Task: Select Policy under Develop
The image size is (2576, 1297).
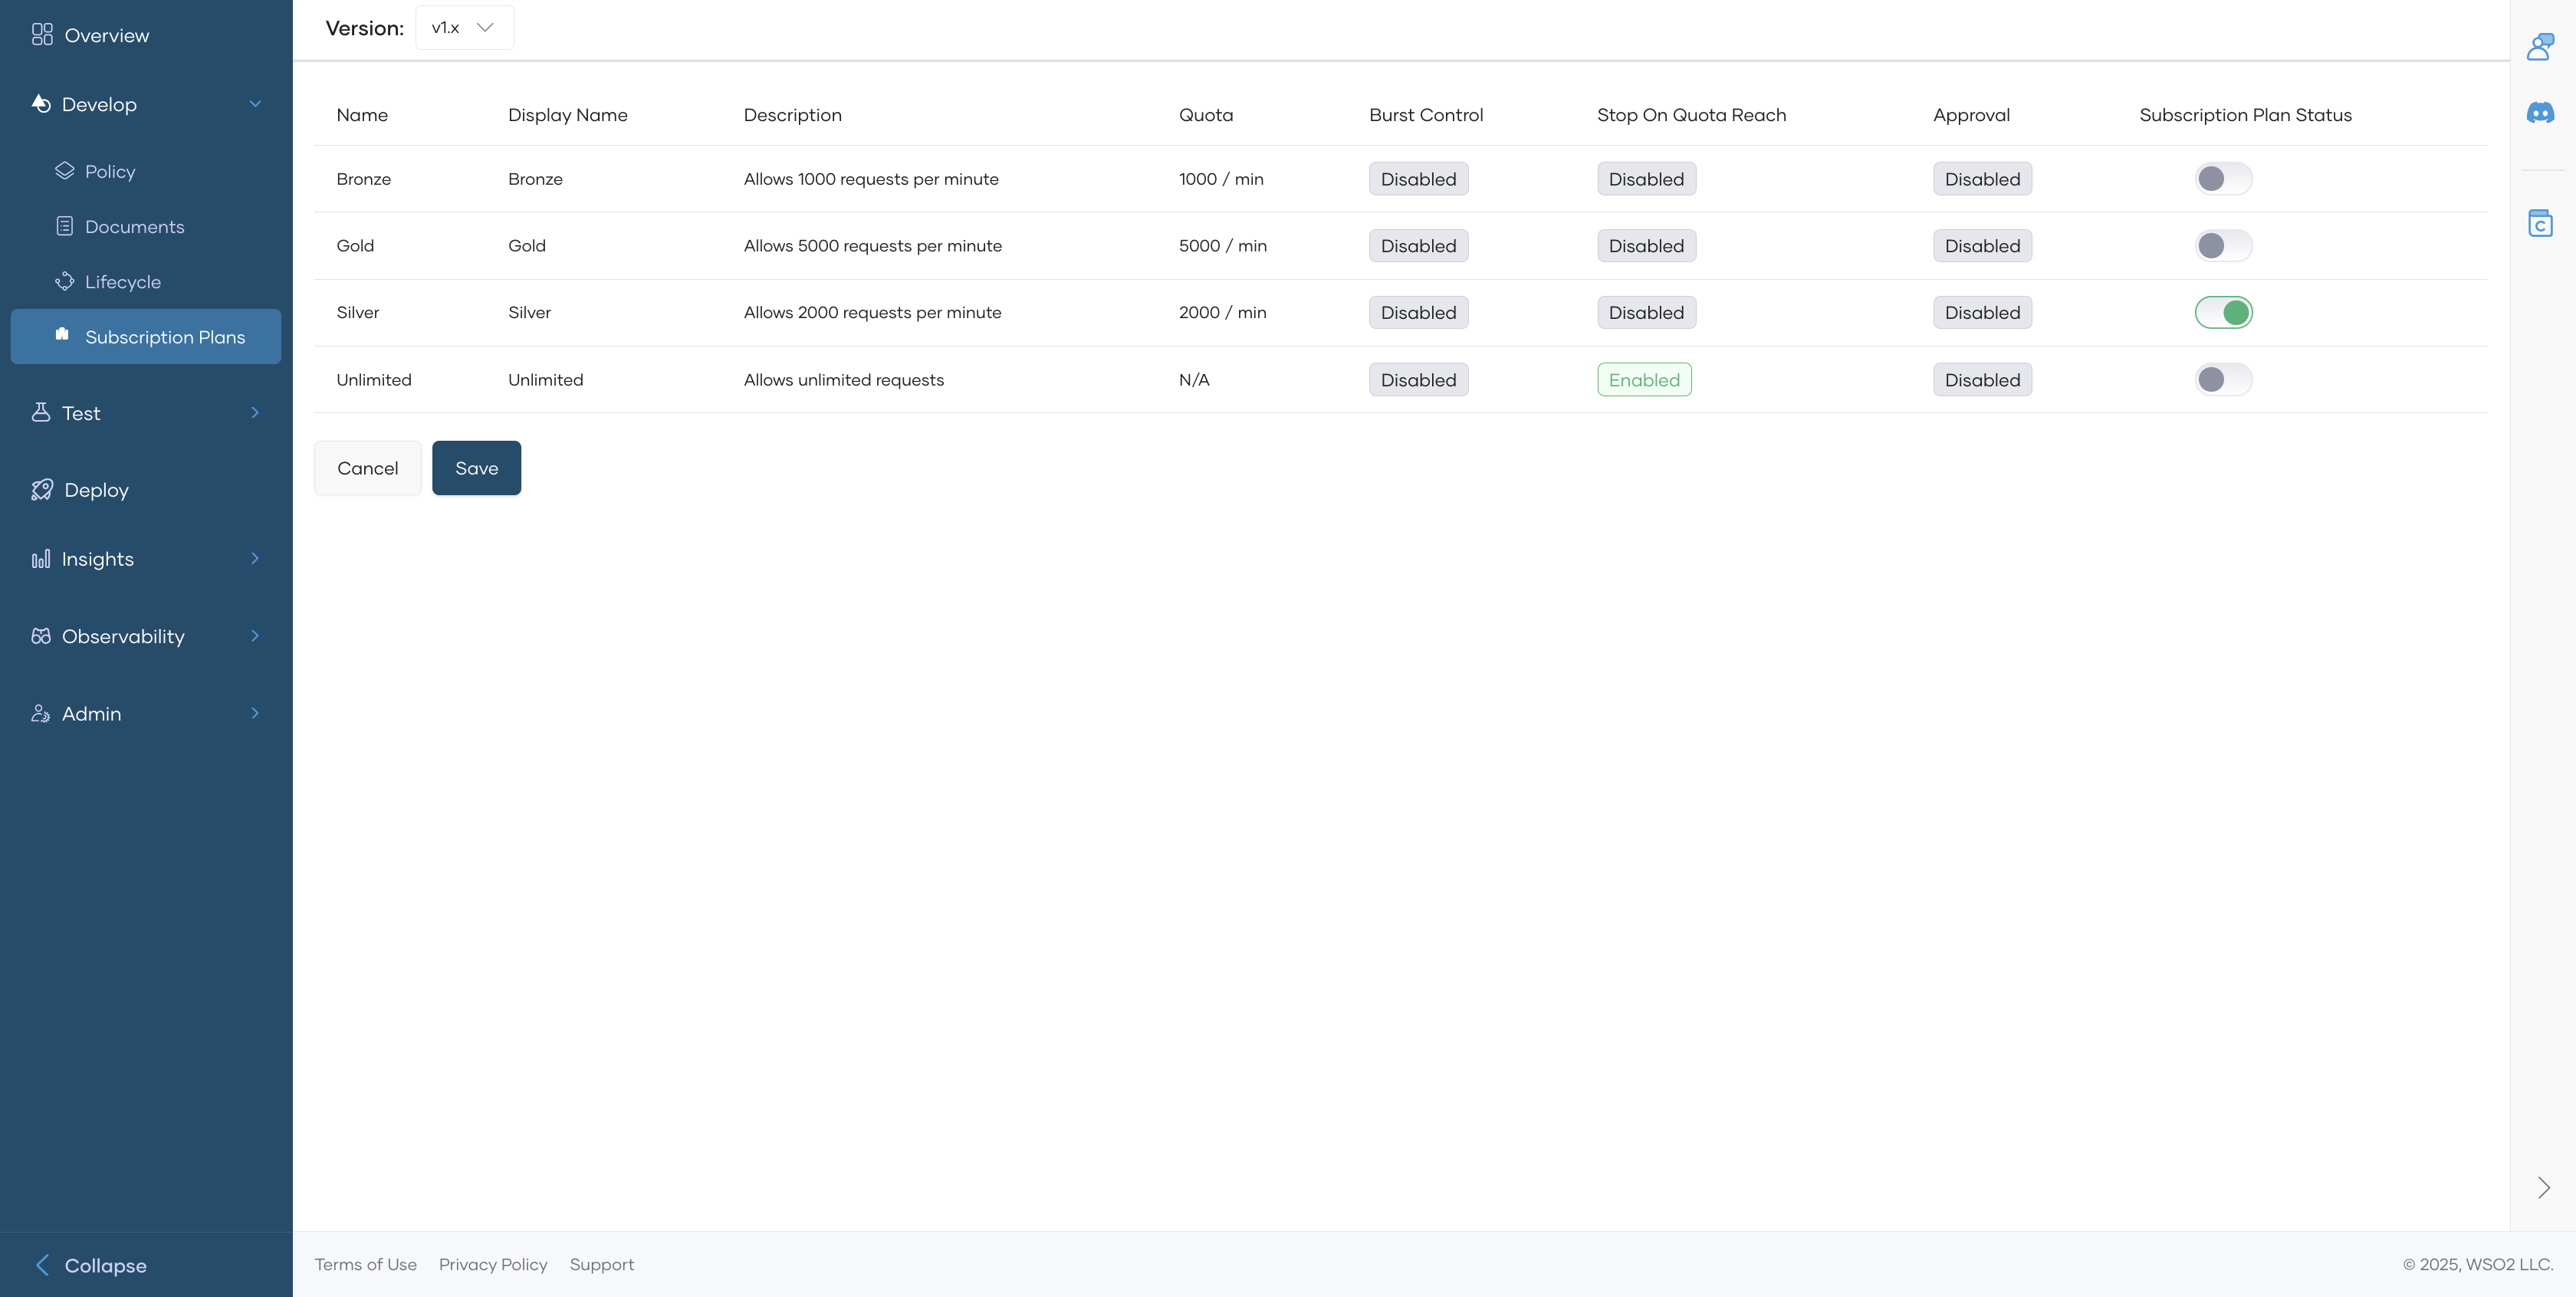Action: coord(111,171)
